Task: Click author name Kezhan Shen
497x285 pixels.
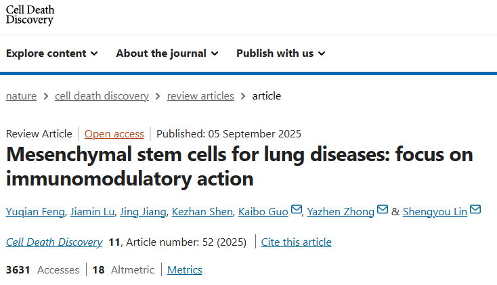Action: click(201, 212)
